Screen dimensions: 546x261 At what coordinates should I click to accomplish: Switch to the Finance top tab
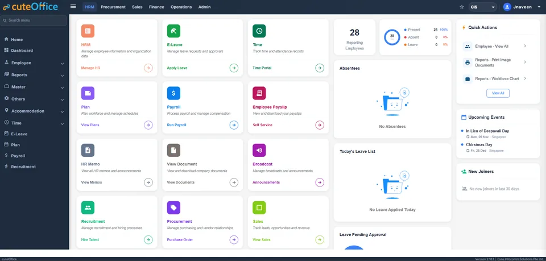tap(156, 7)
